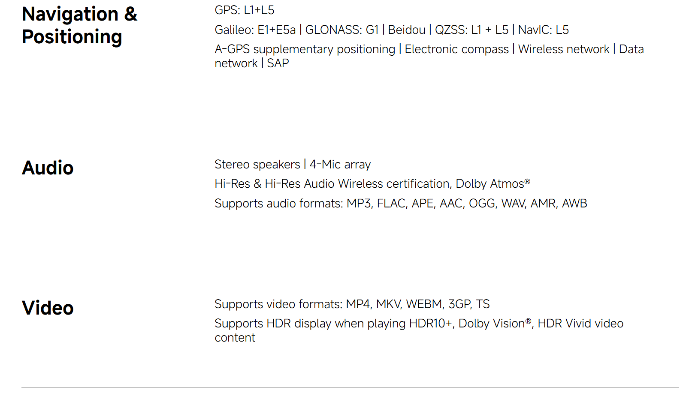
Task: Click the Supports audio formats line
Action: point(400,204)
